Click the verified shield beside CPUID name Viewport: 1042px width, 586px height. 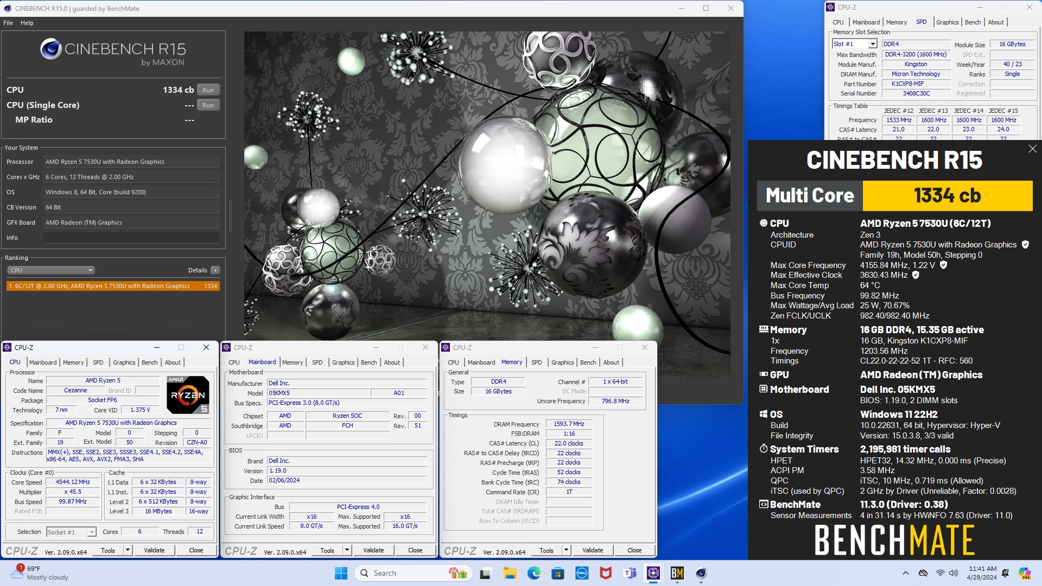tap(1025, 245)
